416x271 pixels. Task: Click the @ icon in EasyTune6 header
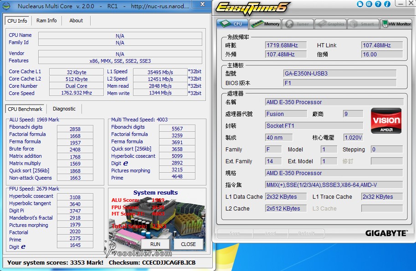point(369,4)
